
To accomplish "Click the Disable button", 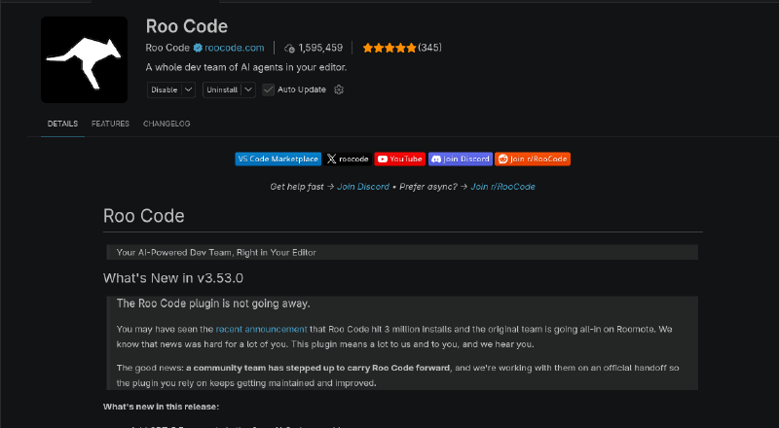I will [165, 89].
